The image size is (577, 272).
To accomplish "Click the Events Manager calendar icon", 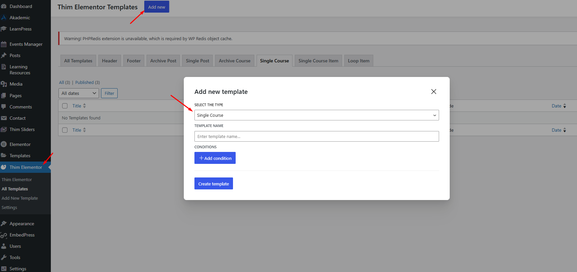I will (x=4, y=44).
